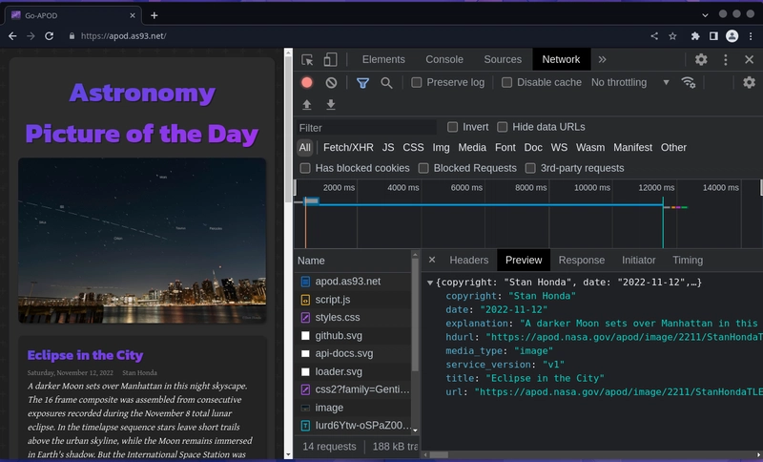Image resolution: width=763 pixels, height=462 pixels.
Task: Filter requests by Doc
Action: (533, 148)
